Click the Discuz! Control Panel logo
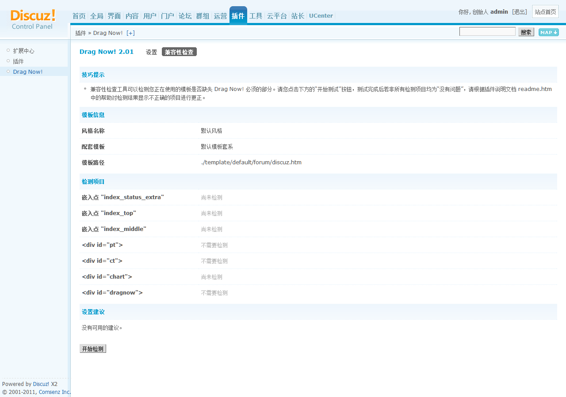The image size is (566, 397). (33, 19)
